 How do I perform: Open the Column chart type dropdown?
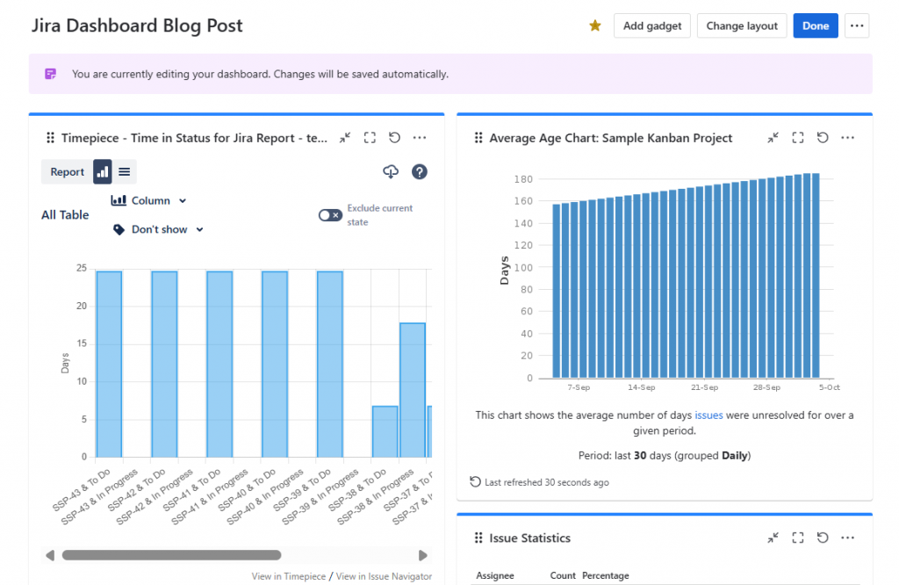point(149,201)
